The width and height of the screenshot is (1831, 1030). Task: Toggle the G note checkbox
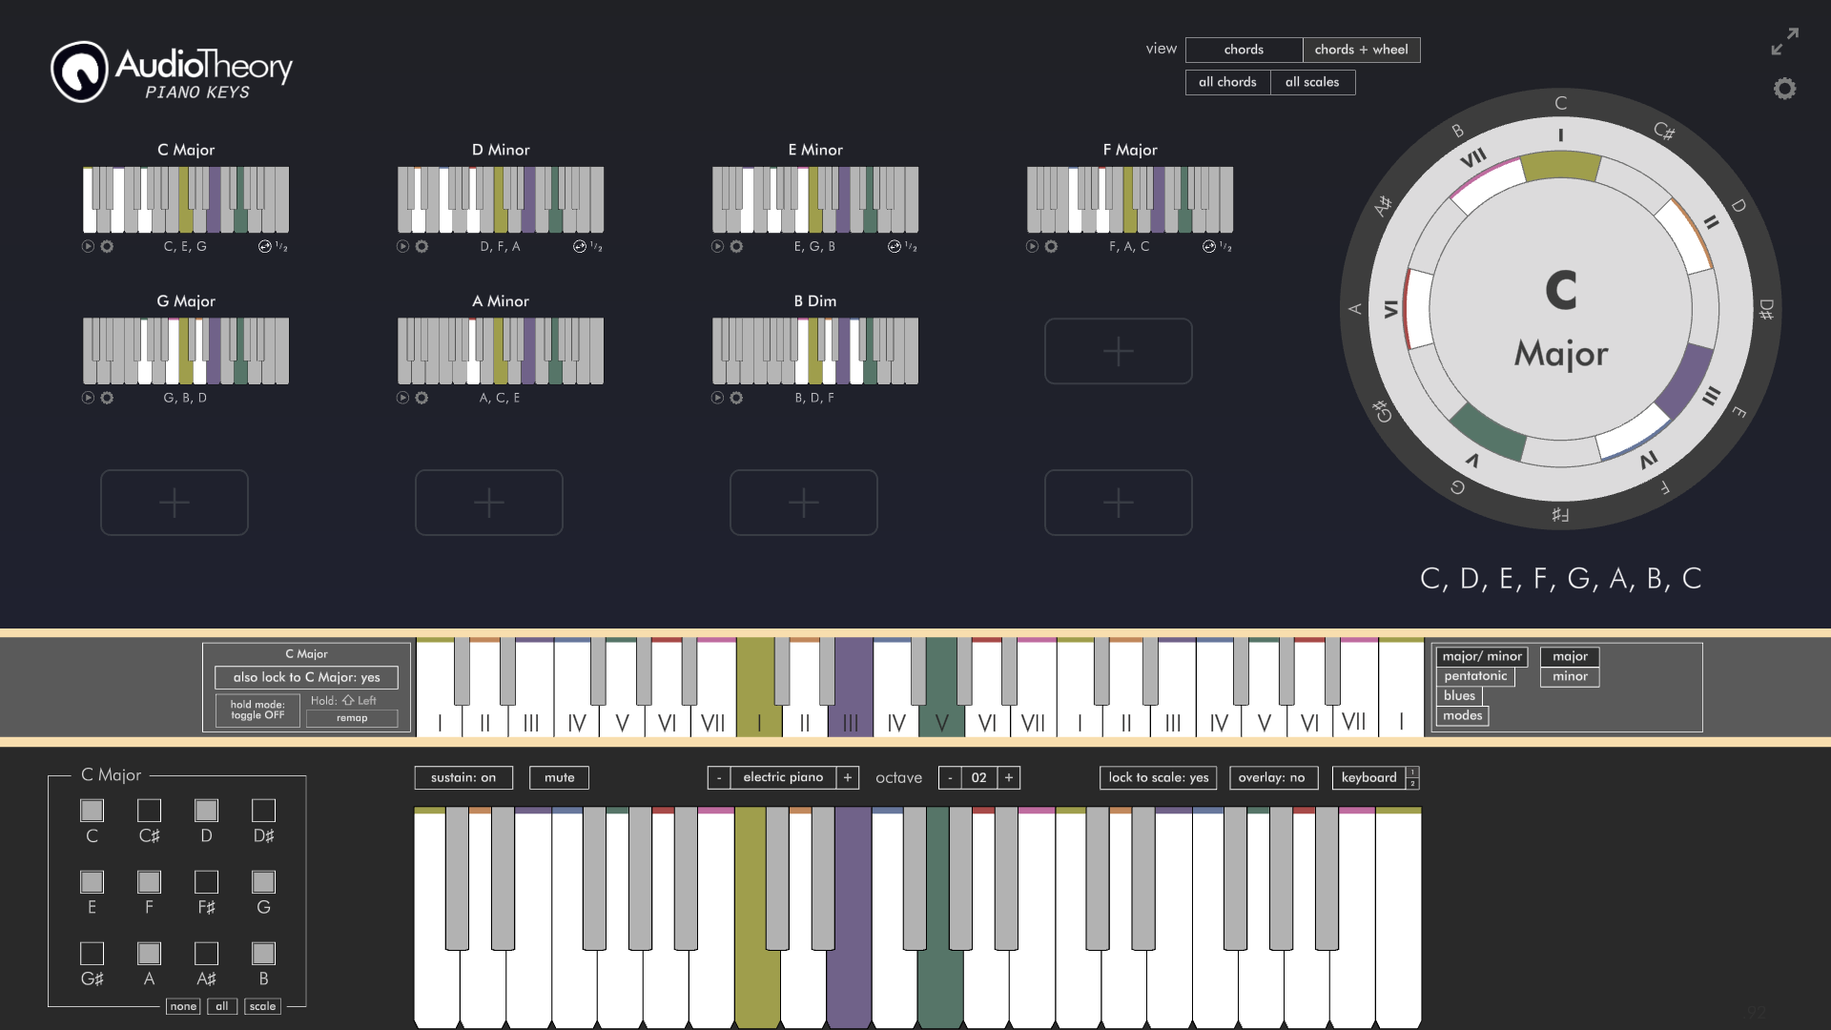point(263,881)
